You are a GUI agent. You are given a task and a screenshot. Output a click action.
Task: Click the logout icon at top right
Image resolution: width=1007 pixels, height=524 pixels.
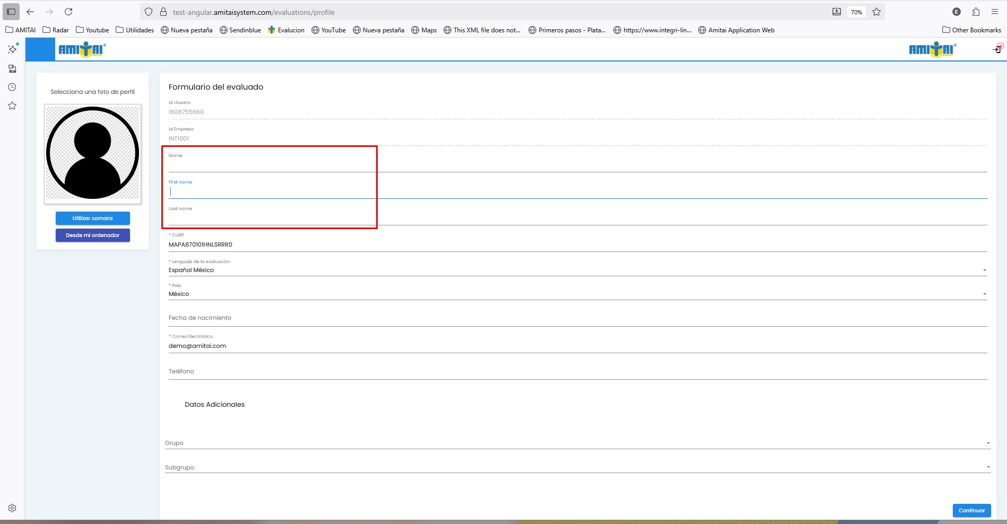(997, 49)
